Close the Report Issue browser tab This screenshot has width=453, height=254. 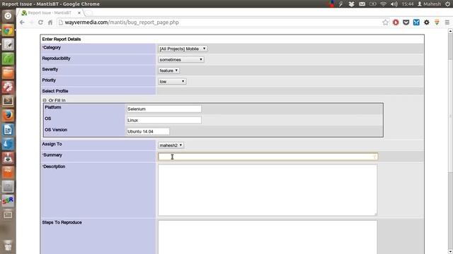[79, 13]
